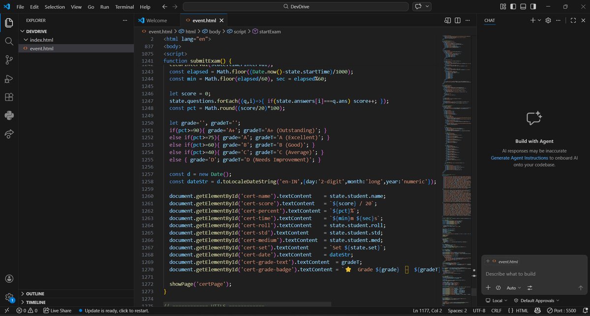Click the send arrow in chat input
This screenshot has height=316, width=590.
click(x=581, y=288)
